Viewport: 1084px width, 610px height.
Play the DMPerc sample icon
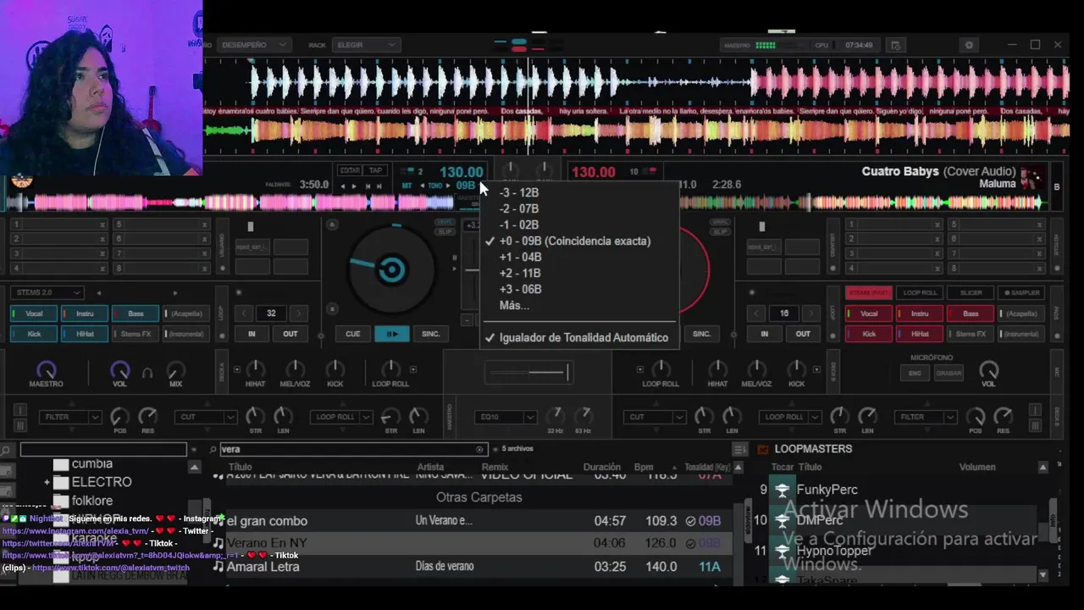coord(783,520)
